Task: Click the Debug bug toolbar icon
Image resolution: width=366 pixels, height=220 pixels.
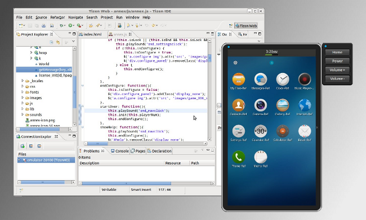Action: [x=61, y=26]
